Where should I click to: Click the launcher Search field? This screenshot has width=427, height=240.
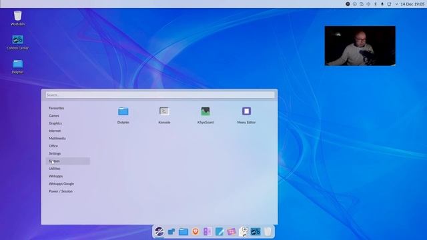tap(160, 95)
